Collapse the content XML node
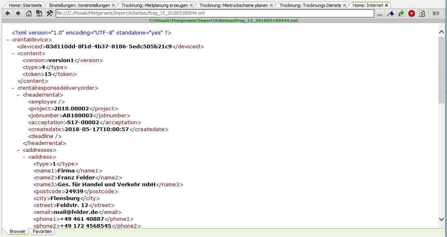This screenshot has width=447, height=237. tap(13, 54)
